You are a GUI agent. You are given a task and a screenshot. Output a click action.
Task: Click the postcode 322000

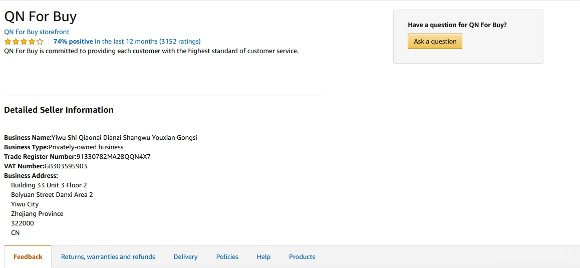pos(23,223)
